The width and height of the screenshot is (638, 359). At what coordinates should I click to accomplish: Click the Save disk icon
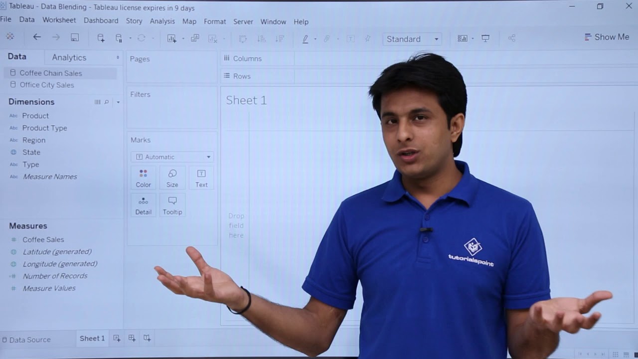point(75,37)
